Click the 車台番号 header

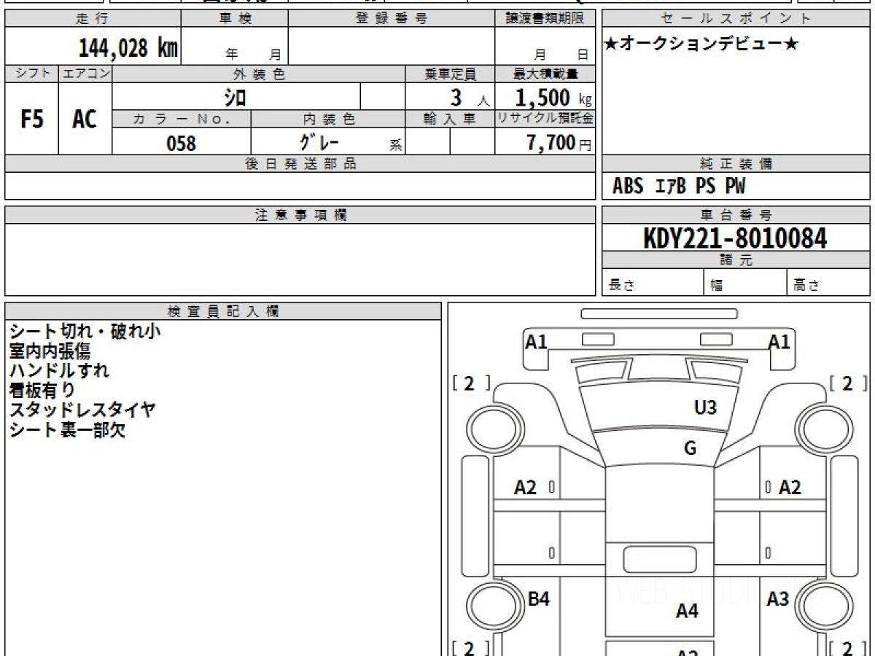(736, 215)
